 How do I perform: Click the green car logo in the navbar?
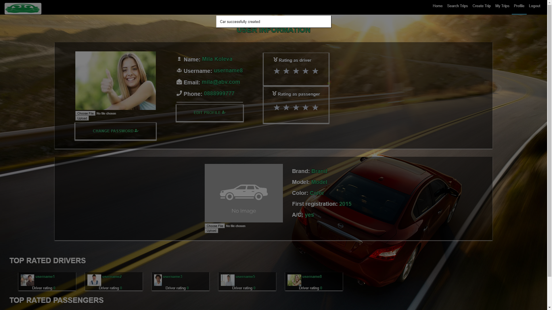click(23, 8)
